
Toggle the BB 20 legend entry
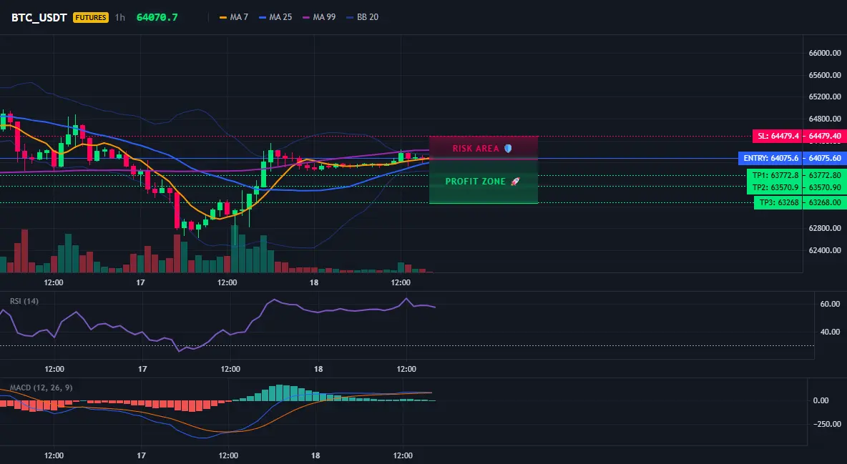(x=363, y=17)
